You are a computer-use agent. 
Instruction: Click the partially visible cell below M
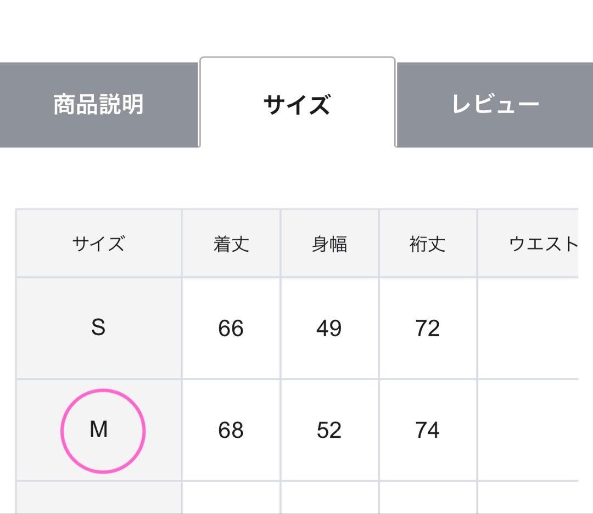[x=99, y=498]
